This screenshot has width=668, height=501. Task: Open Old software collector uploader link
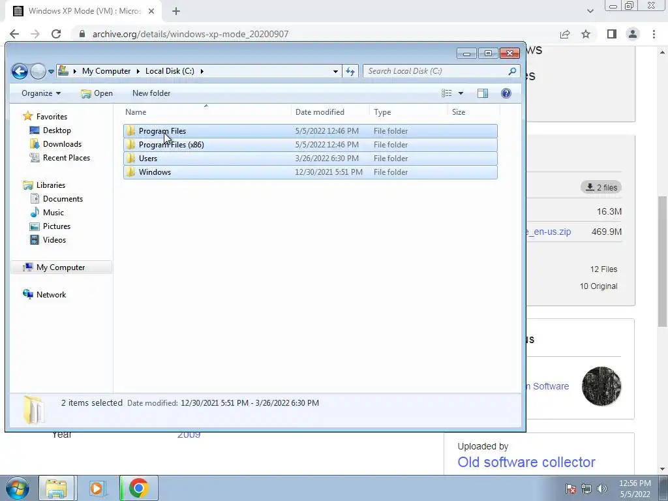[x=526, y=462]
